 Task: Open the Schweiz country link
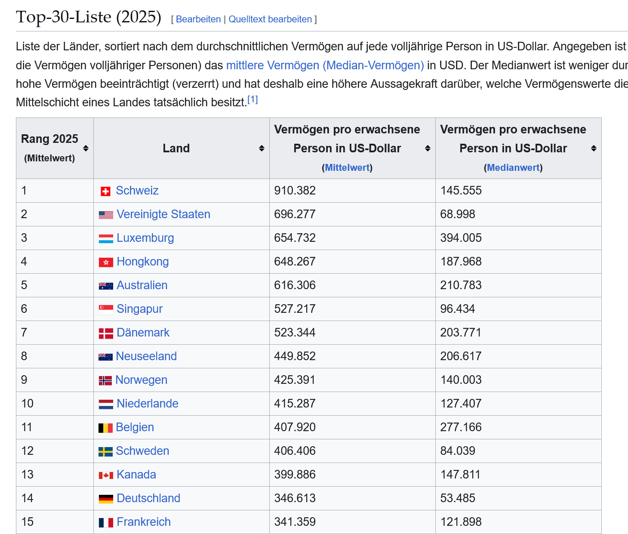coord(137,191)
